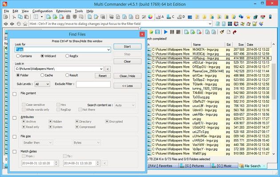Switch to the [C:] Pictures tab
Screen dimensions: 280x177
point(195,166)
